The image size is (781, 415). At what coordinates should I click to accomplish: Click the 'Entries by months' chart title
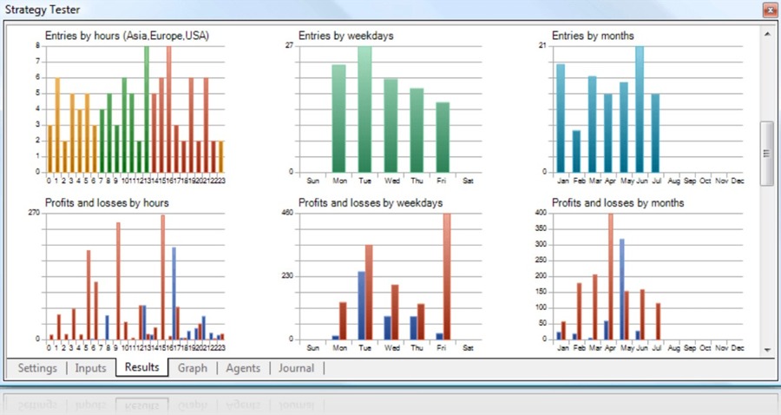[x=593, y=36]
